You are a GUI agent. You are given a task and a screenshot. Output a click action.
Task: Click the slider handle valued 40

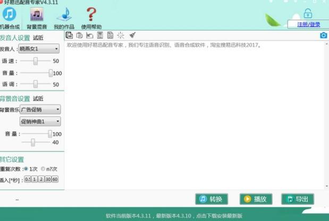pyautogui.click(x=33, y=142)
